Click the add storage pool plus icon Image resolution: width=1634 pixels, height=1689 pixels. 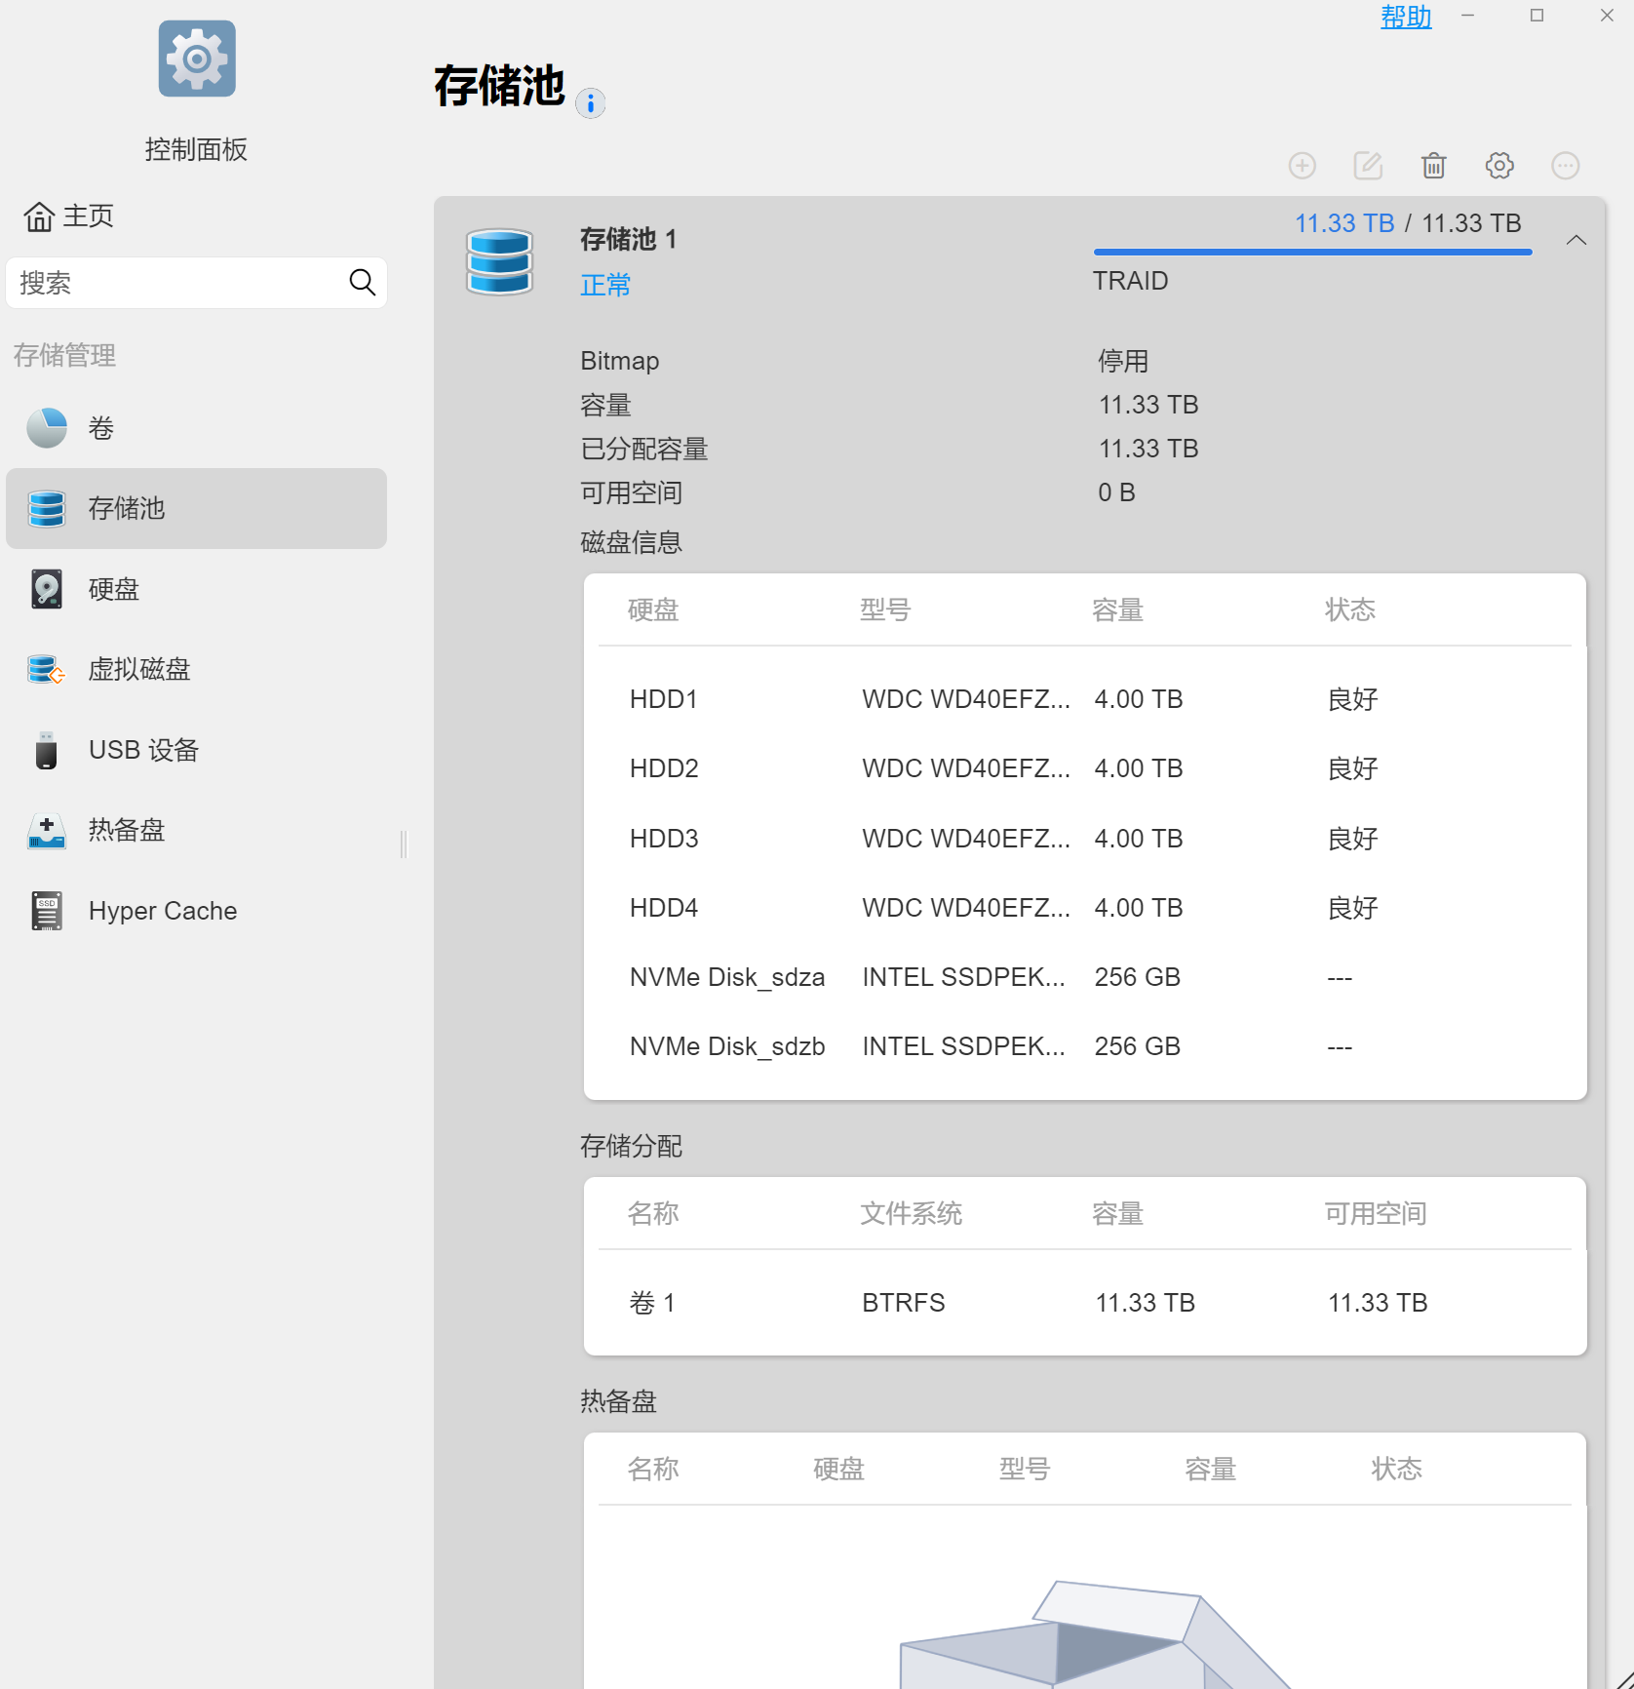pos(1302,166)
